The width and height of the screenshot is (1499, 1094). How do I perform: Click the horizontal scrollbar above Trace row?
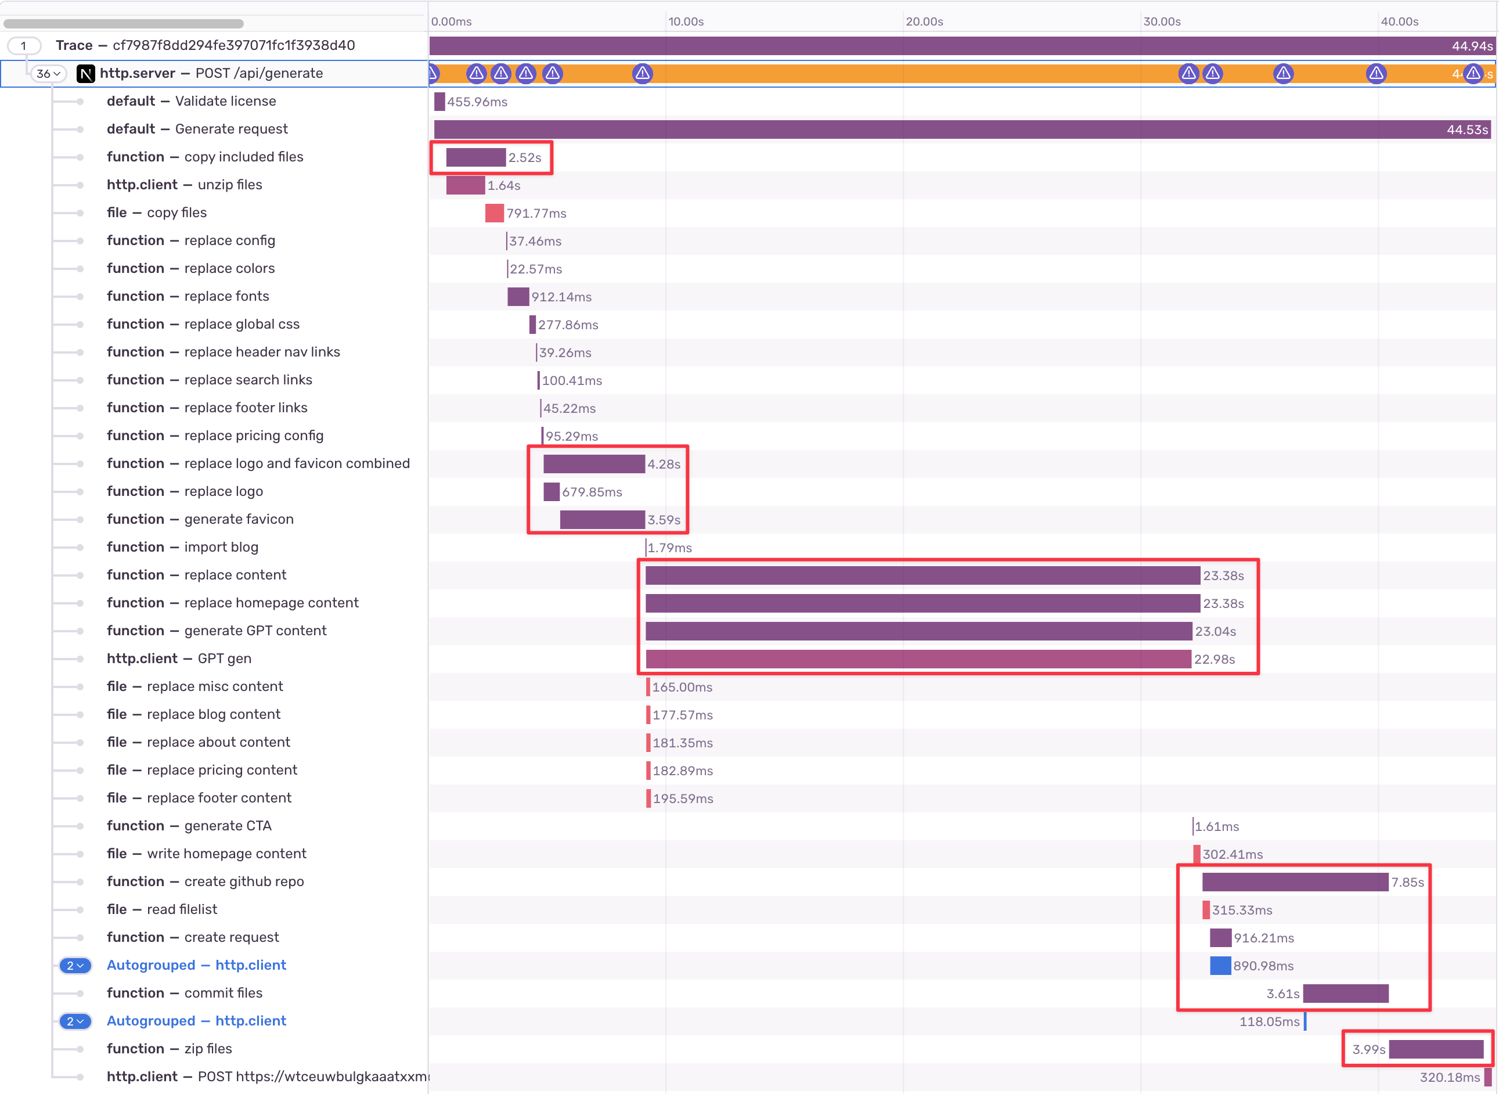pyautogui.click(x=124, y=24)
